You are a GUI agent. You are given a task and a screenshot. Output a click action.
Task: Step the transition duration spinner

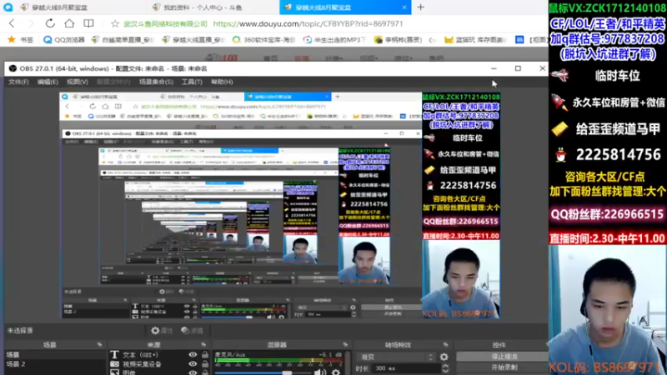click(x=445, y=368)
